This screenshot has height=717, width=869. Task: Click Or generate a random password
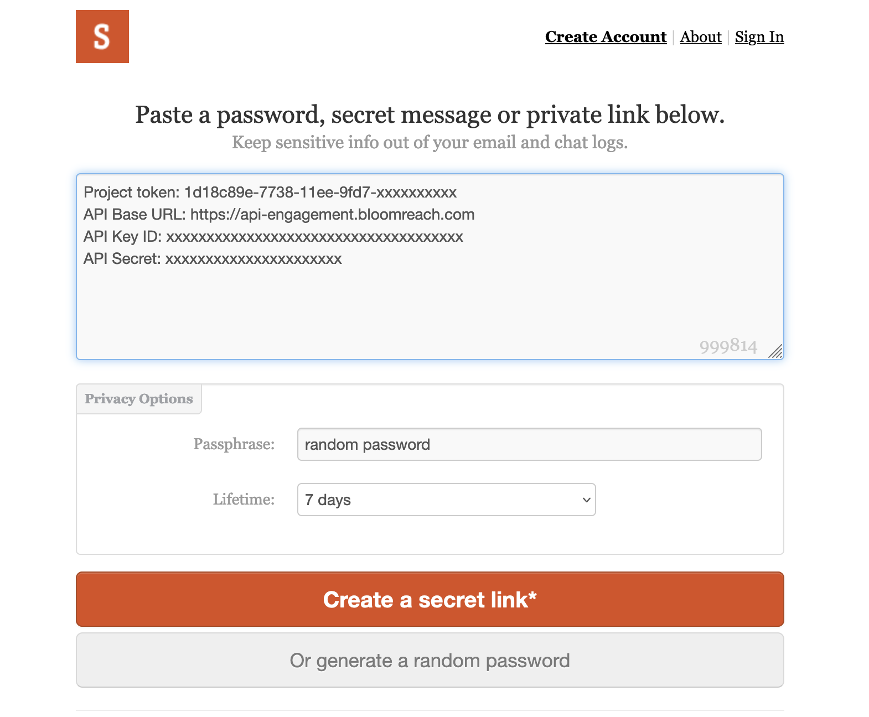pyautogui.click(x=430, y=660)
